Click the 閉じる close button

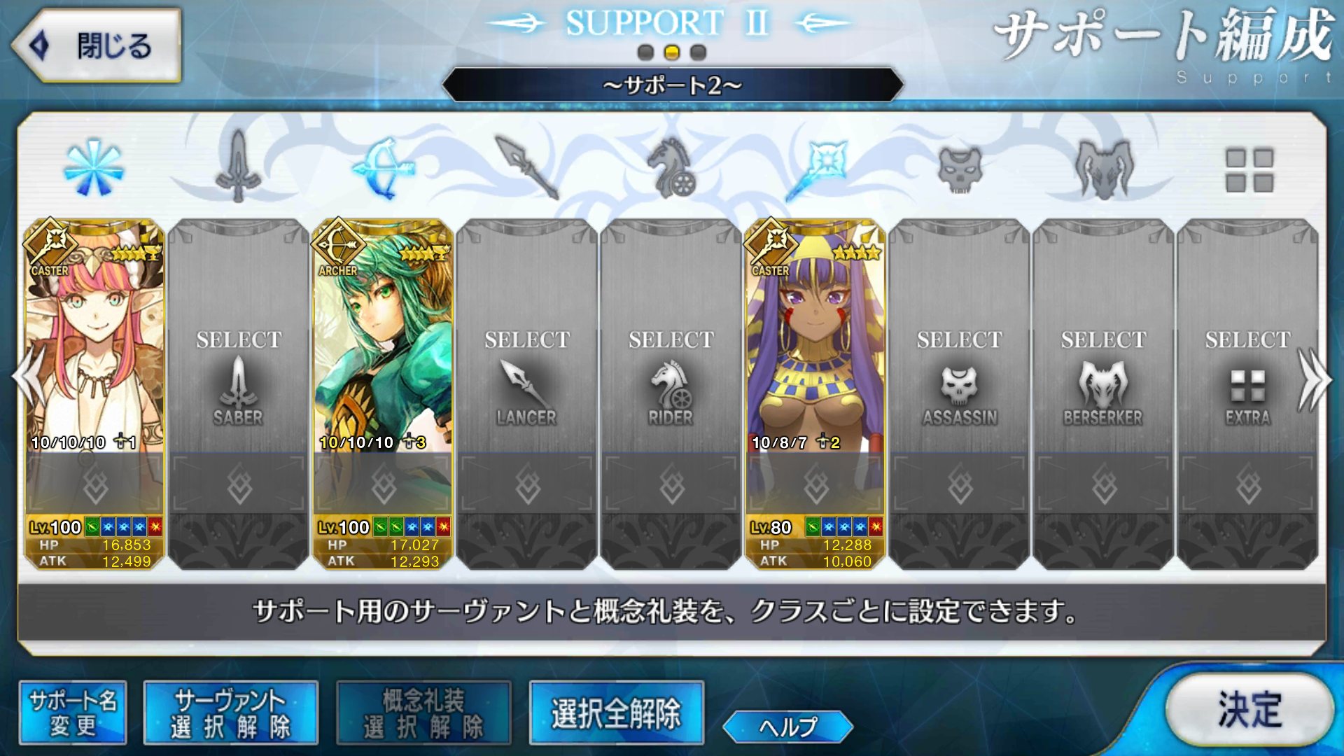97,45
